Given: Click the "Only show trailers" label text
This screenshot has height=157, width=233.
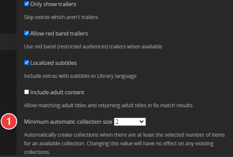Looking at the screenshot, I should click(53, 4).
